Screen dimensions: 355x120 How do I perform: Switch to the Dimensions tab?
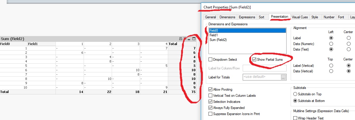tap(227, 17)
